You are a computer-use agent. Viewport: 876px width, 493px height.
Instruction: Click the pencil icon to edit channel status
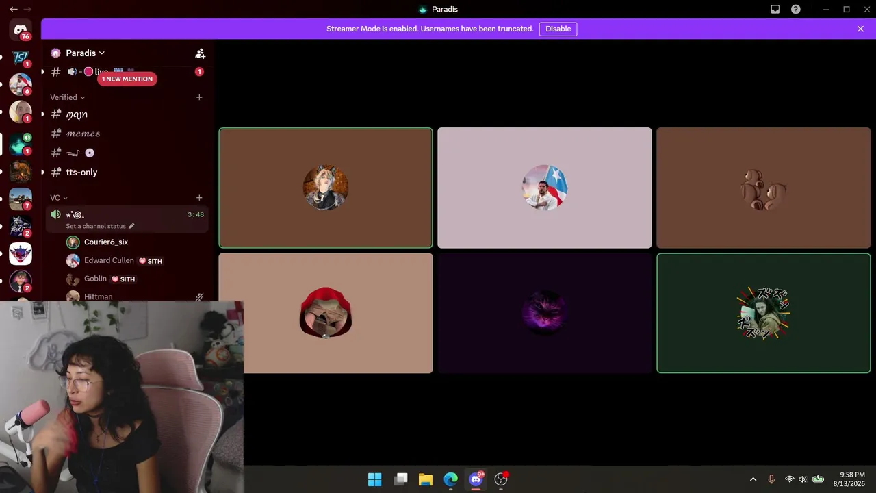(131, 226)
